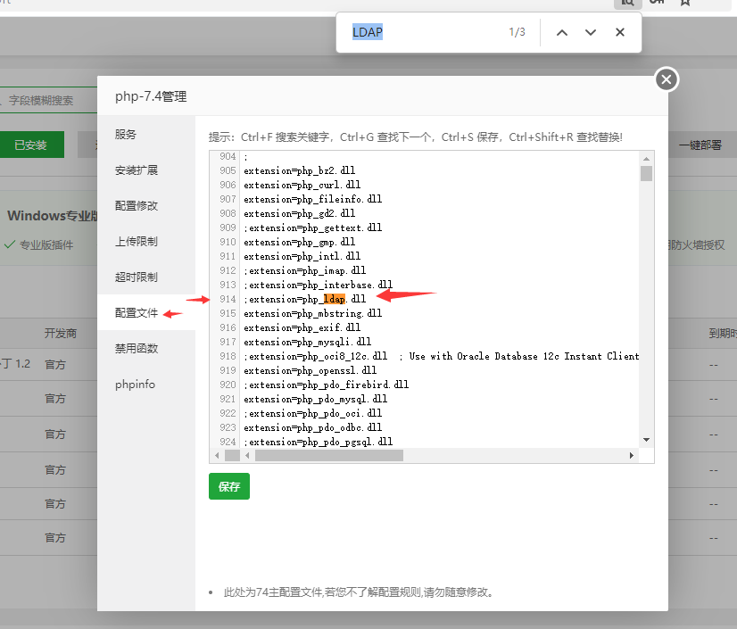Click the editor's vertical scroll down arrow
This screenshot has height=629, width=737.
click(x=646, y=439)
